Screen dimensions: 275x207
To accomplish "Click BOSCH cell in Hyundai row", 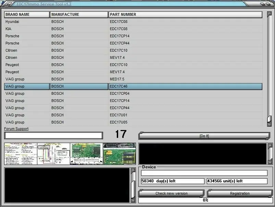I will (58, 22).
